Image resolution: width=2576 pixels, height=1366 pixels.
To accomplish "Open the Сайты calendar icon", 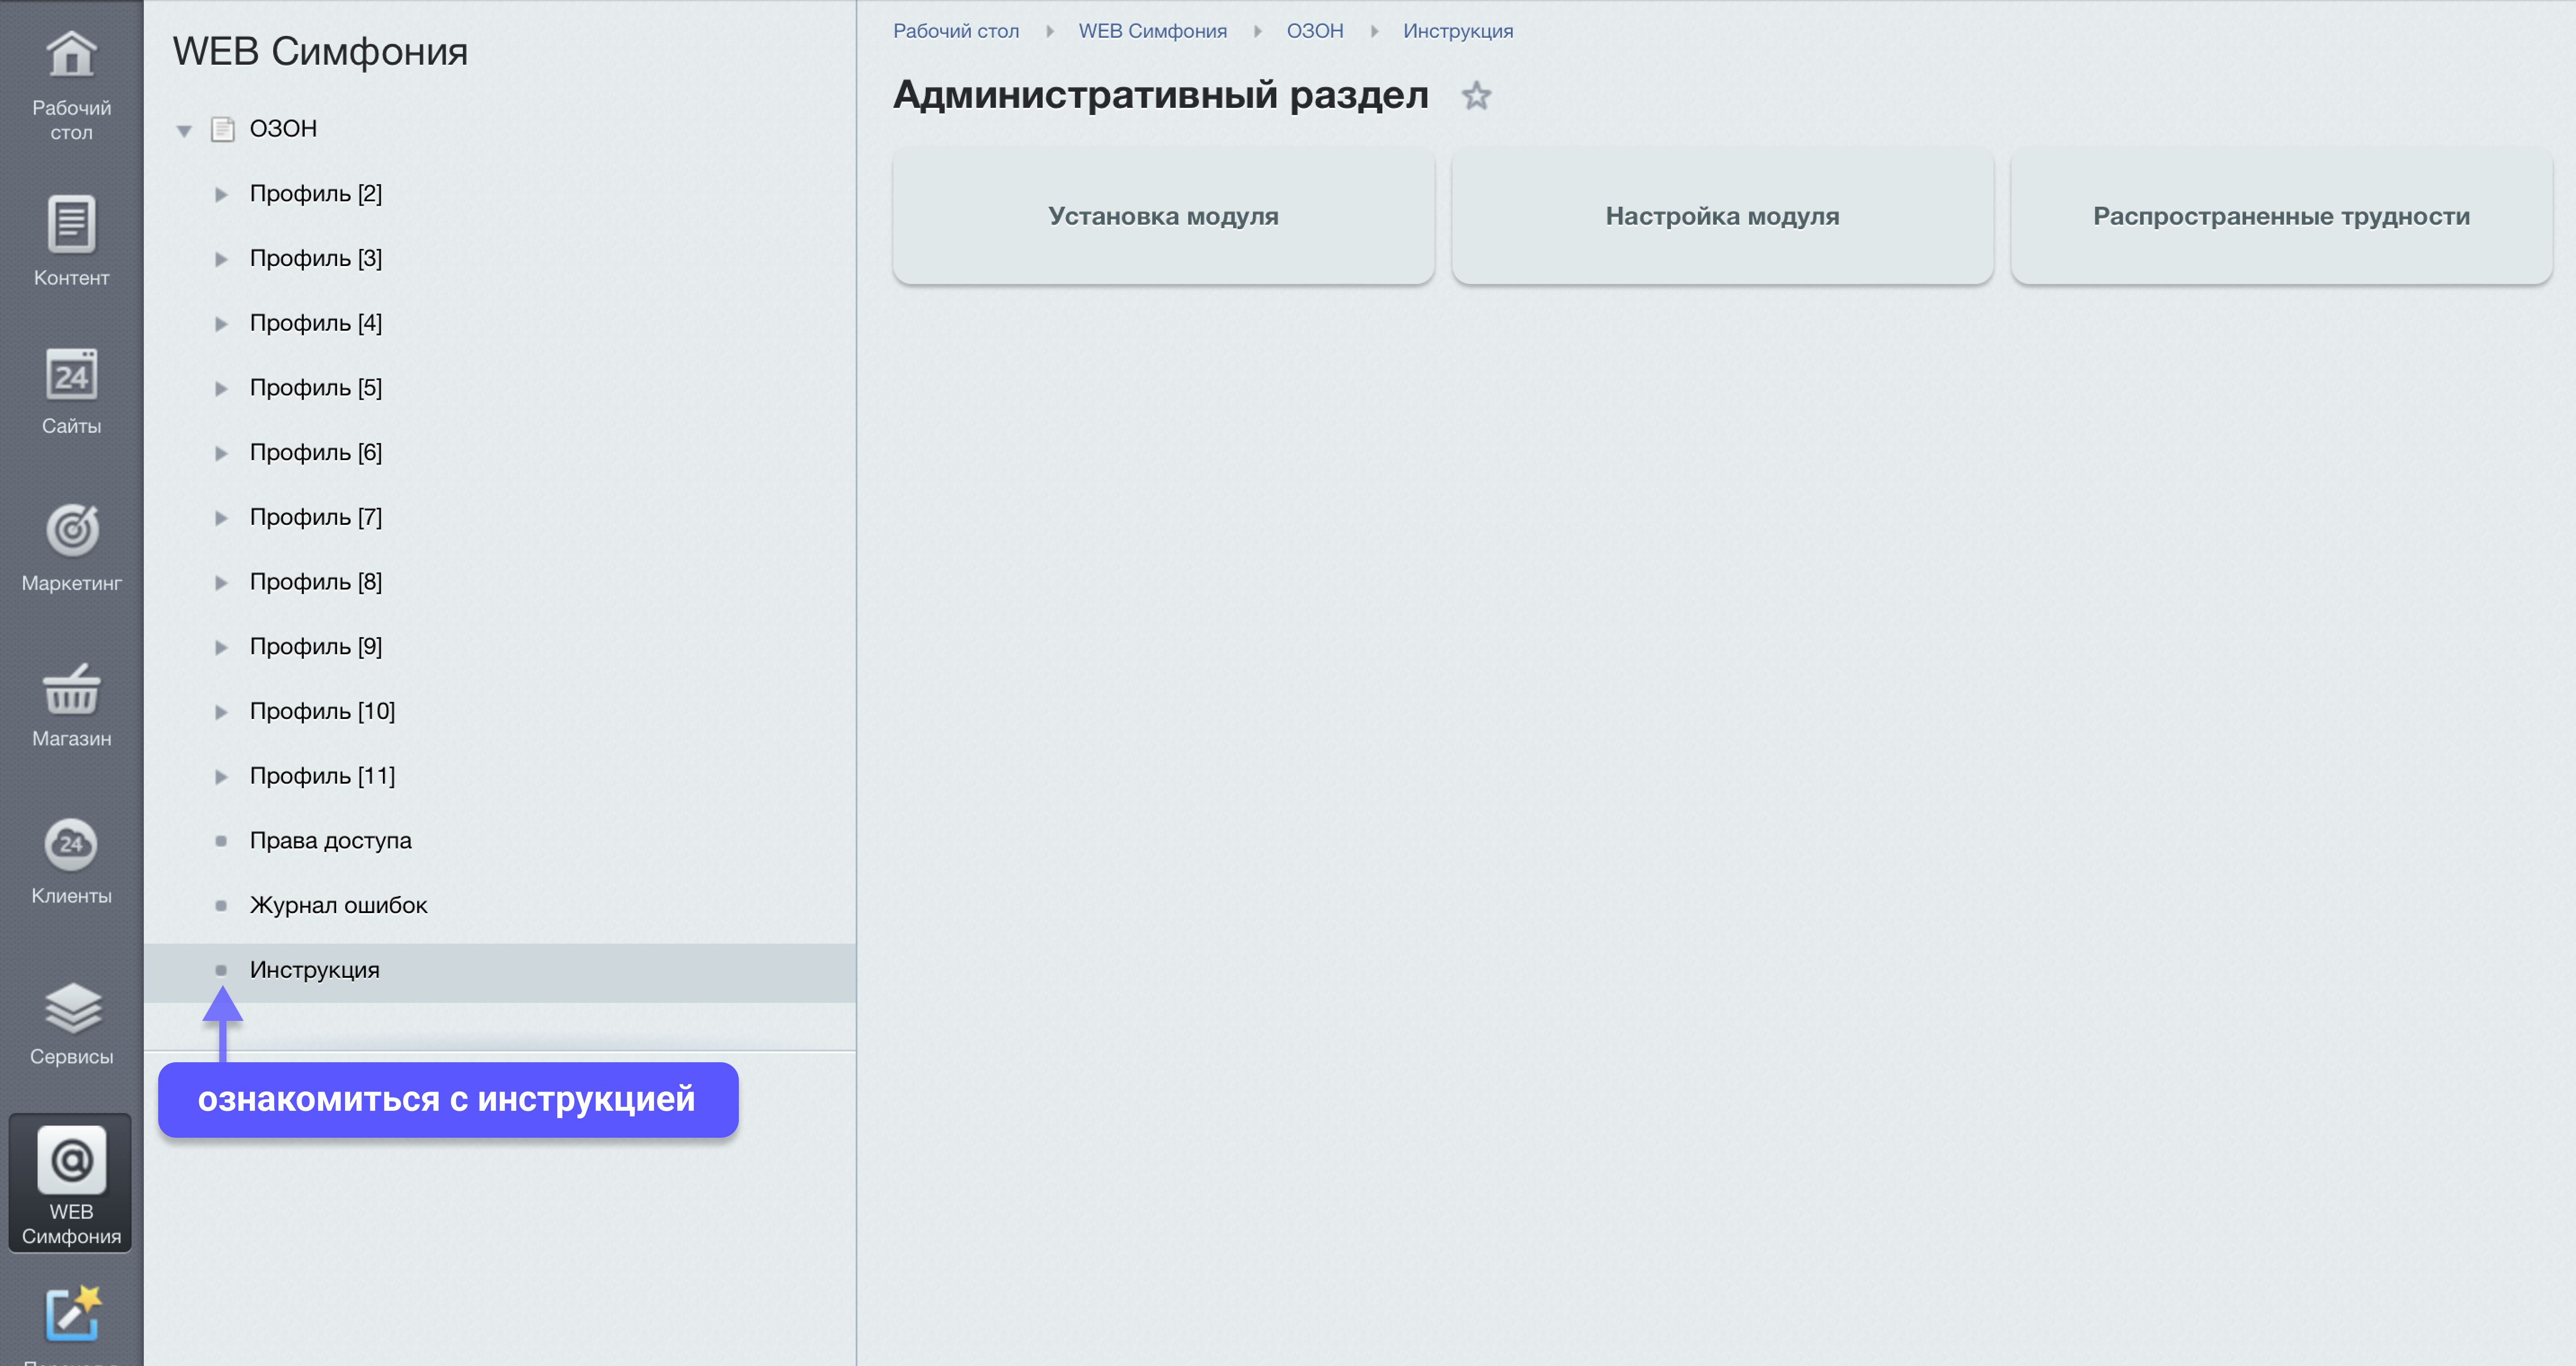I will [x=71, y=377].
